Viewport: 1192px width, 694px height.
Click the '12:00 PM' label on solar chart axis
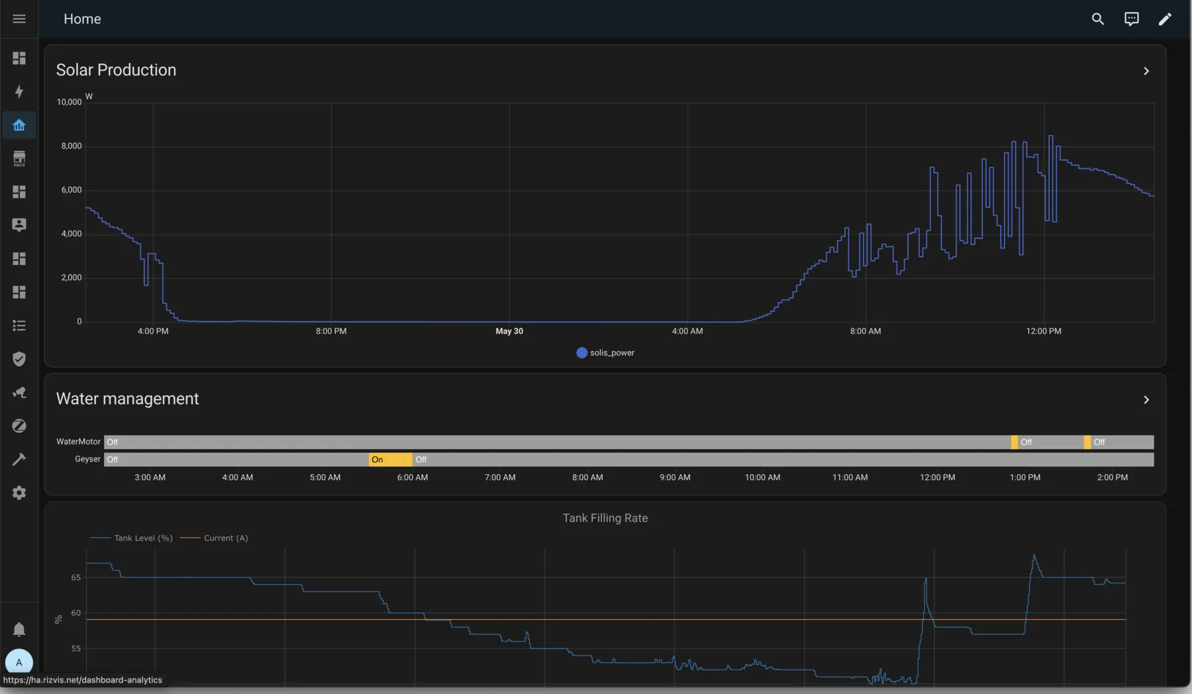coord(1044,331)
